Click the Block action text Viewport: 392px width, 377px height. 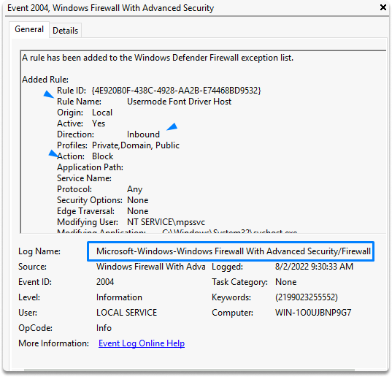(x=102, y=156)
